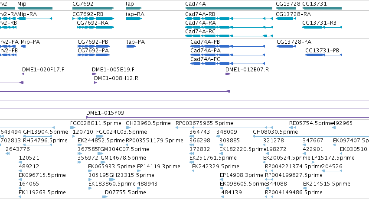369x199 pixels.
Task: Open the Cad74A-RC transcript label
Action: (200, 32)
